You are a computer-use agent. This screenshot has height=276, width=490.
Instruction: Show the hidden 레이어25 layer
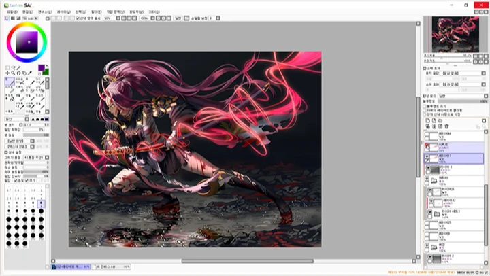point(427,224)
